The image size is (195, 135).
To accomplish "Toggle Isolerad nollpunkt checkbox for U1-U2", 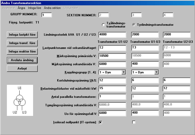I will 100,122.
